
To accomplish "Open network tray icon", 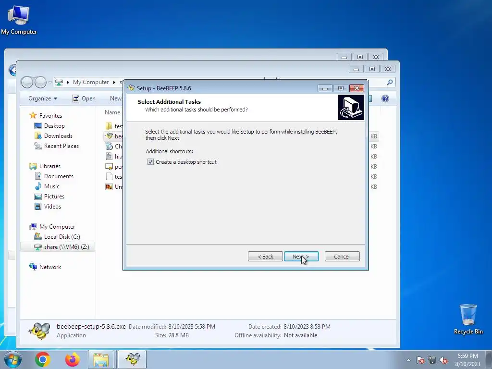I will (432, 360).
